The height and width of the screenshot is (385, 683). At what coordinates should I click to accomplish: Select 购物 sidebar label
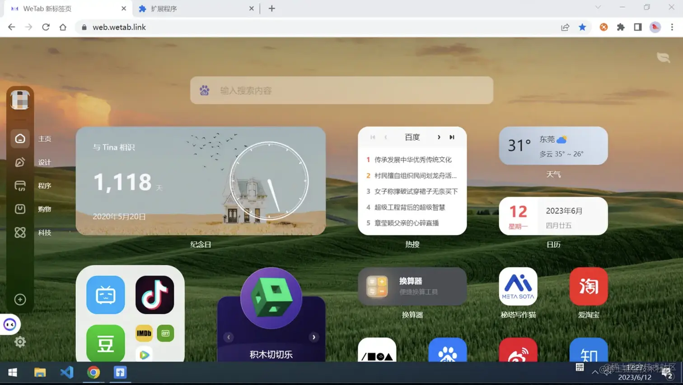pos(45,209)
